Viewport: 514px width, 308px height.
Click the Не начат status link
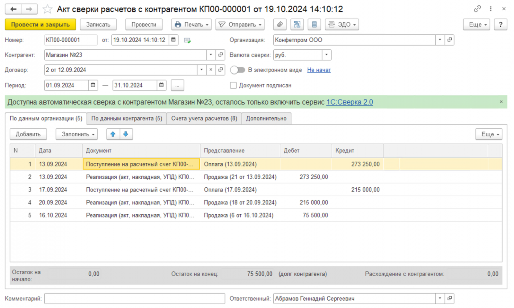(x=319, y=70)
